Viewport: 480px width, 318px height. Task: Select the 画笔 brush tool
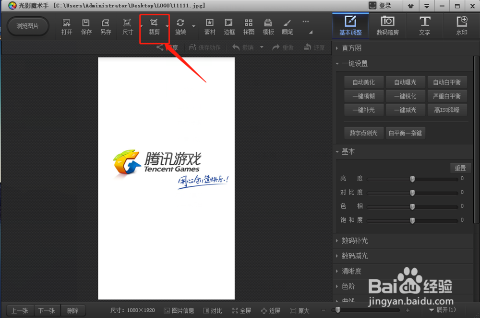pyautogui.click(x=288, y=27)
